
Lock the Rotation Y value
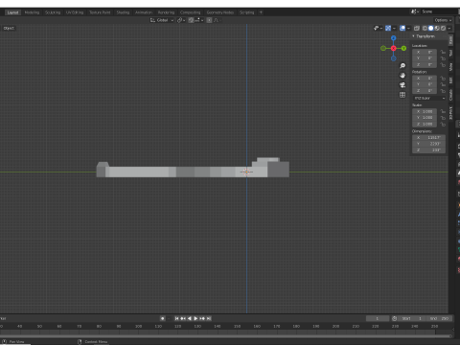point(443,84)
